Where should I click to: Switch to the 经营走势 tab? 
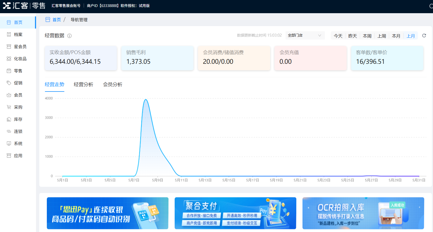coord(54,85)
